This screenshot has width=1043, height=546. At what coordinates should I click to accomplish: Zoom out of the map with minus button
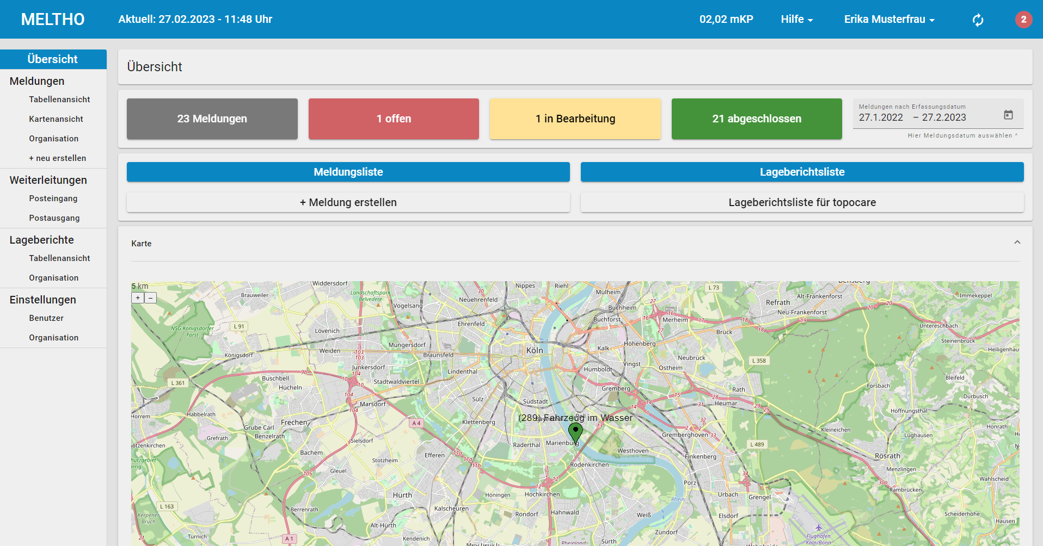[x=151, y=298]
